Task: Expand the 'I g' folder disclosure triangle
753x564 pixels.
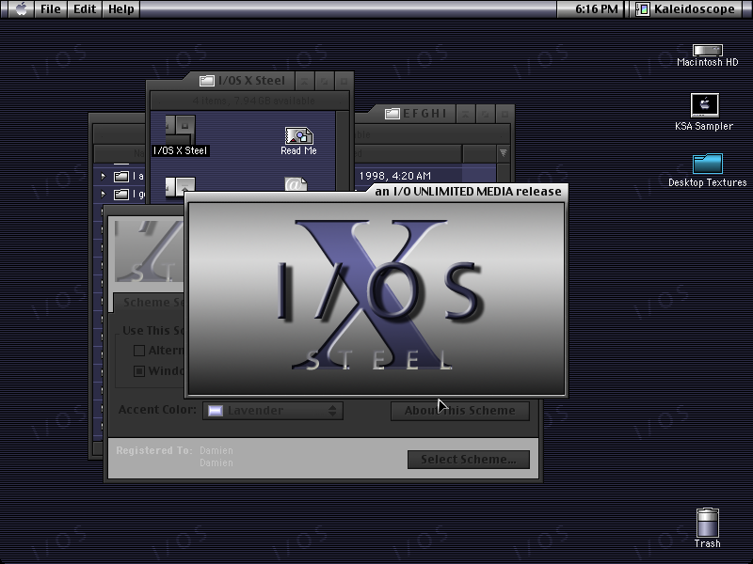Action: pos(104,195)
